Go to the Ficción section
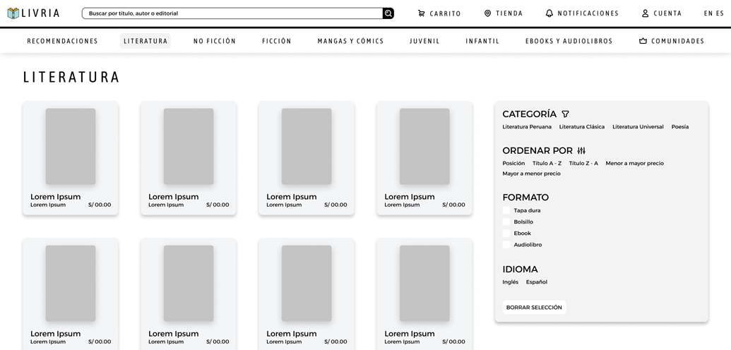The width and height of the screenshot is (731, 350). coord(276,41)
